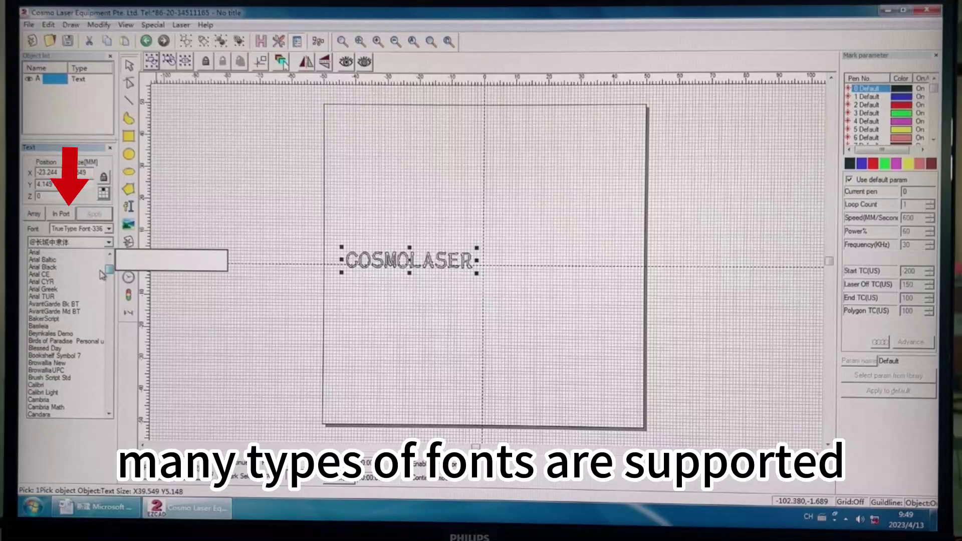
Task: Click the save file toolbar icon
Action: [68, 41]
